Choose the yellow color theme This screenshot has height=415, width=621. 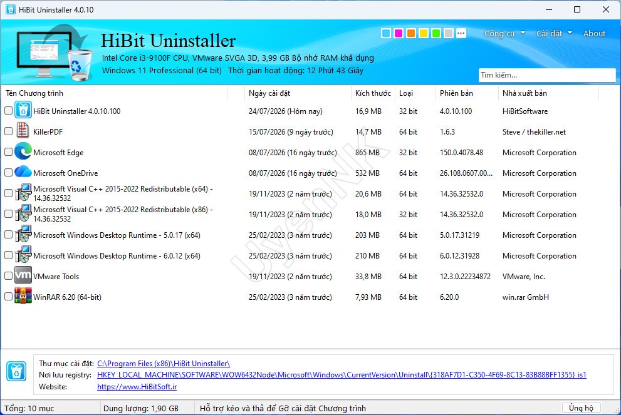click(x=424, y=33)
